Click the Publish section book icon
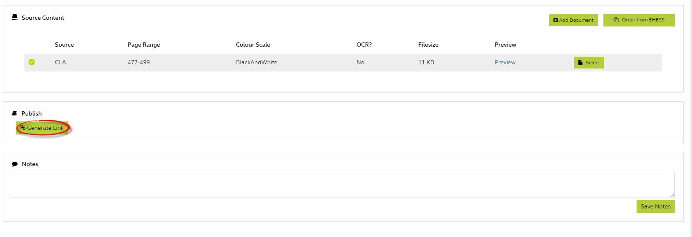Viewport: 692px width, 237px height. pyautogui.click(x=15, y=113)
